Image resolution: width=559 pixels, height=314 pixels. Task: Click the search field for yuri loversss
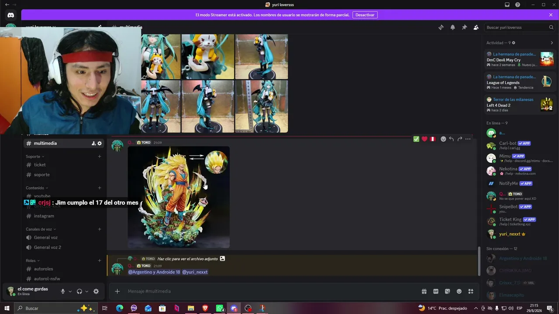click(x=520, y=27)
